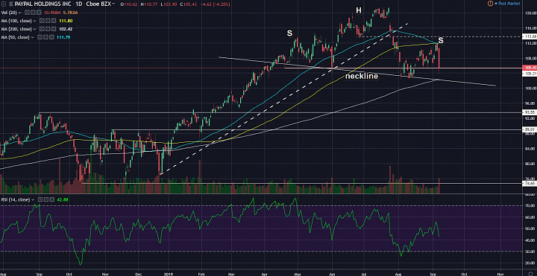Toggle MA (50, close) visibility eye
This screenshot has width=537, height=276.
(x=40, y=37)
